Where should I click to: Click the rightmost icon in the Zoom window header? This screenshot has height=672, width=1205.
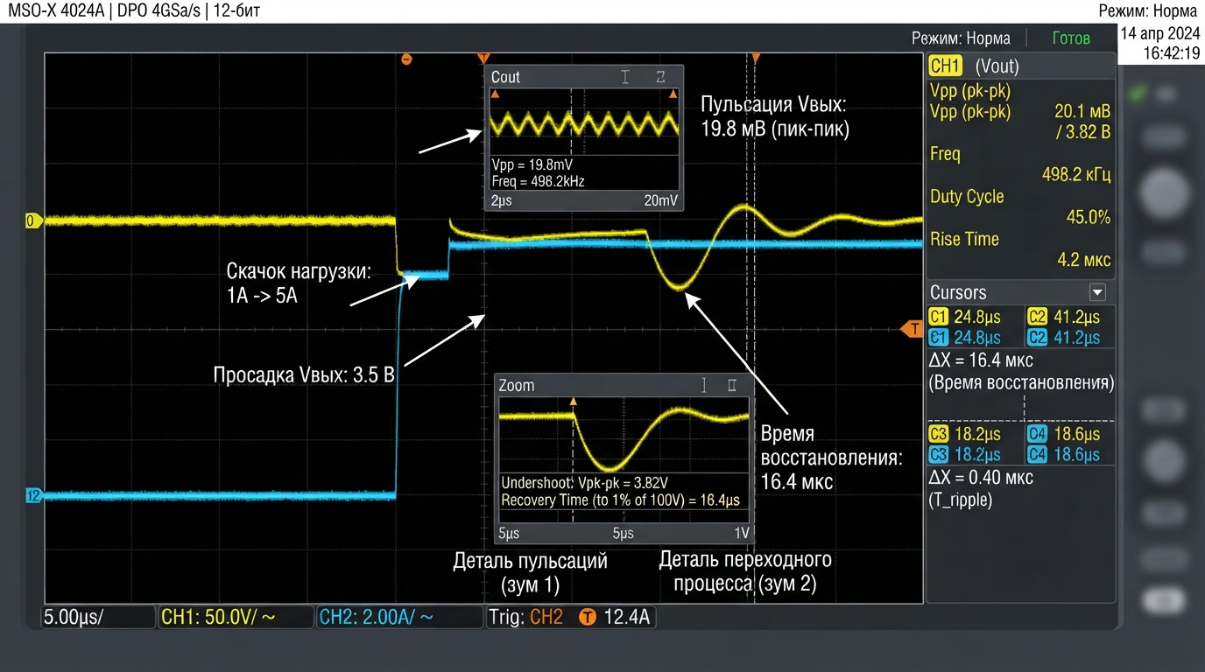(732, 385)
